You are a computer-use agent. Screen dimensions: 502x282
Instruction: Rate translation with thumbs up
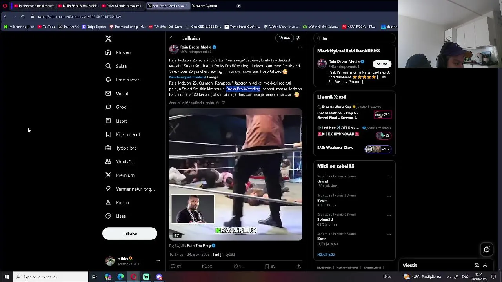pyautogui.click(x=217, y=103)
